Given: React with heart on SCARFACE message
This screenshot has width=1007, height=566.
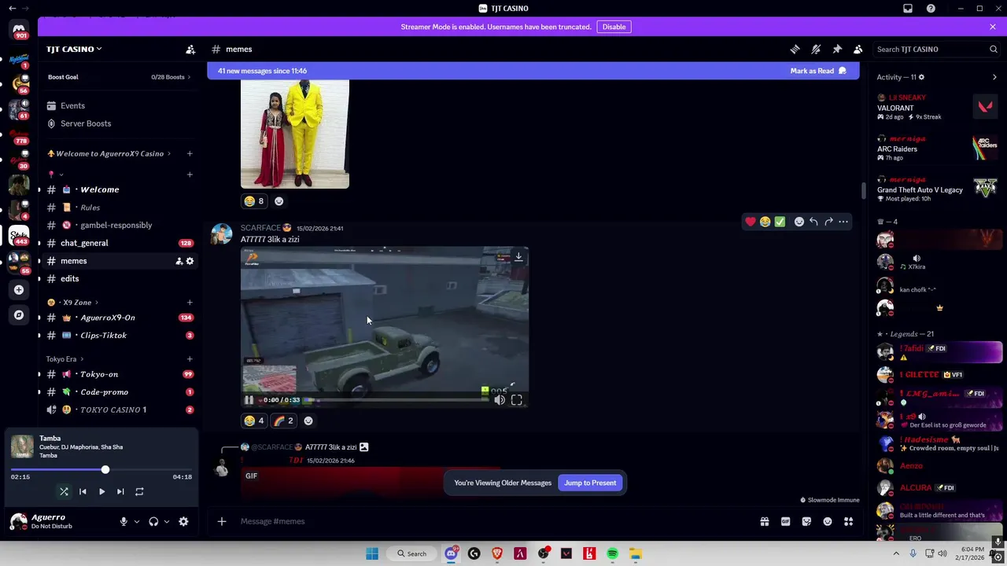Looking at the screenshot, I should (751, 222).
